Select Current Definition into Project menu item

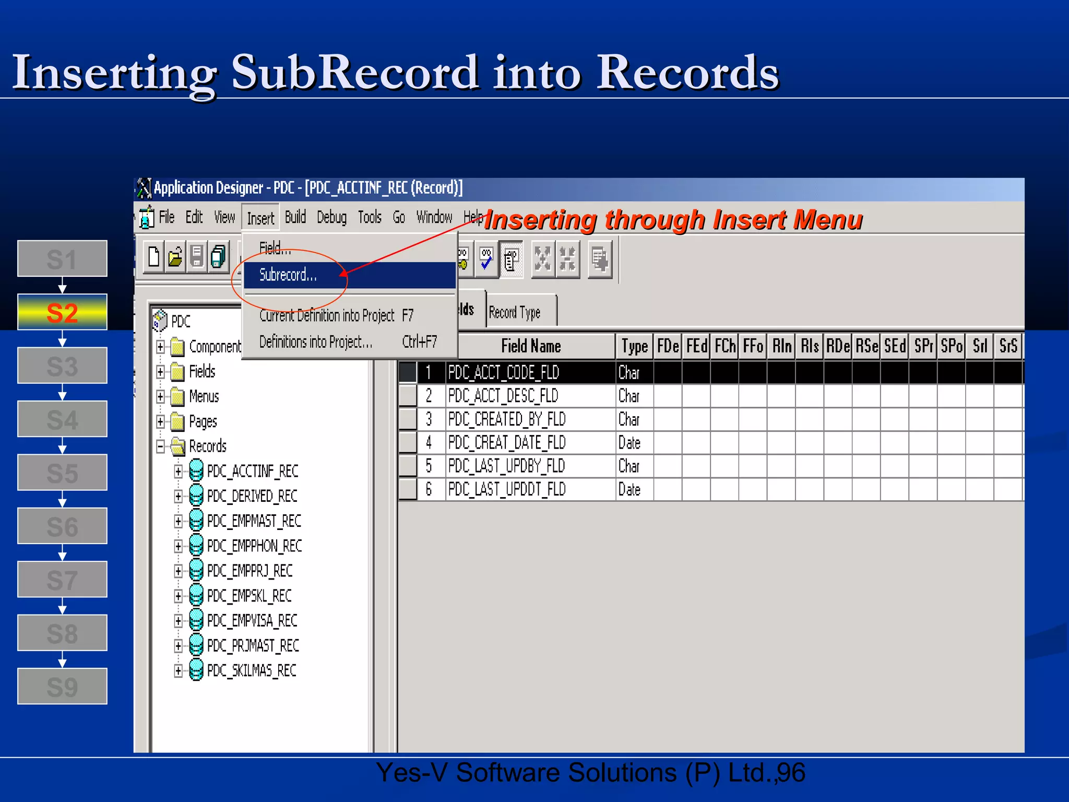(x=350, y=315)
